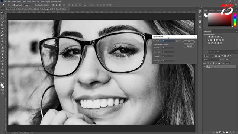Viewport: 238px width, 134px height.
Task: Select the Gradient tool
Action: point(3,51)
